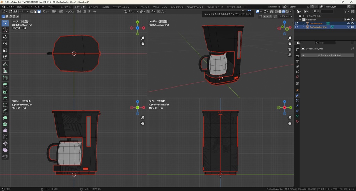Switch to the スカルプト workspace tab
Screen dimensions: 356x191
[93, 7]
